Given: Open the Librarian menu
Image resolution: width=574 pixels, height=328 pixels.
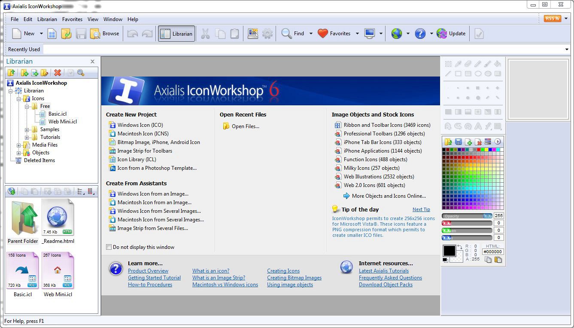Looking at the screenshot, I should 47,19.
